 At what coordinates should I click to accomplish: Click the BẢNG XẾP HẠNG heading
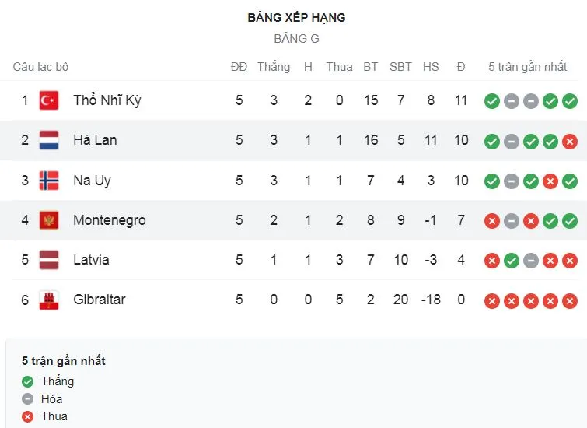[296, 17]
